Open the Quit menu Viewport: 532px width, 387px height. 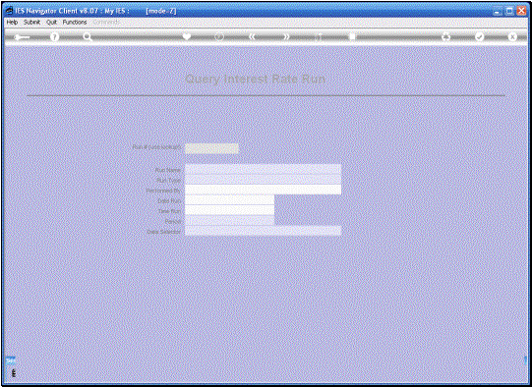point(51,22)
